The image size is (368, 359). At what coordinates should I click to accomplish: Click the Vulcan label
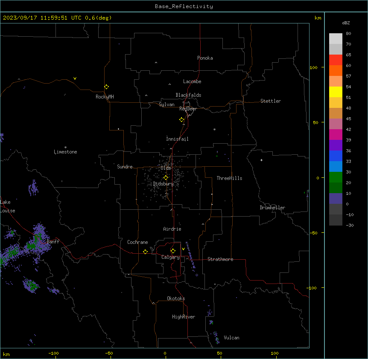(x=232, y=338)
